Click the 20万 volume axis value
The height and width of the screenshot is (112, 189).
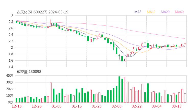(x=9, y=89)
